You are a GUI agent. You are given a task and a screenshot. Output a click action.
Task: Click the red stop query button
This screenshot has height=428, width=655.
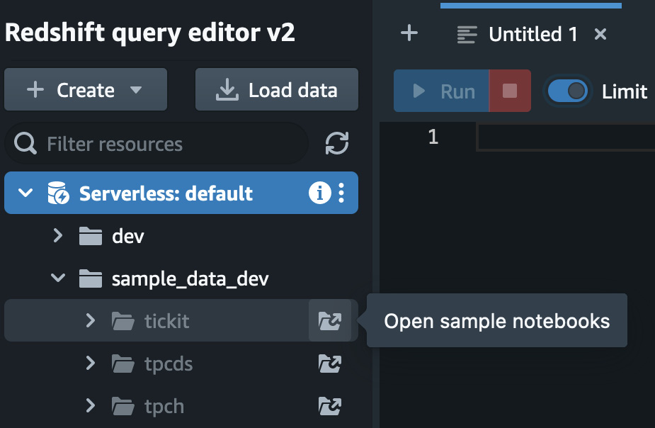510,91
